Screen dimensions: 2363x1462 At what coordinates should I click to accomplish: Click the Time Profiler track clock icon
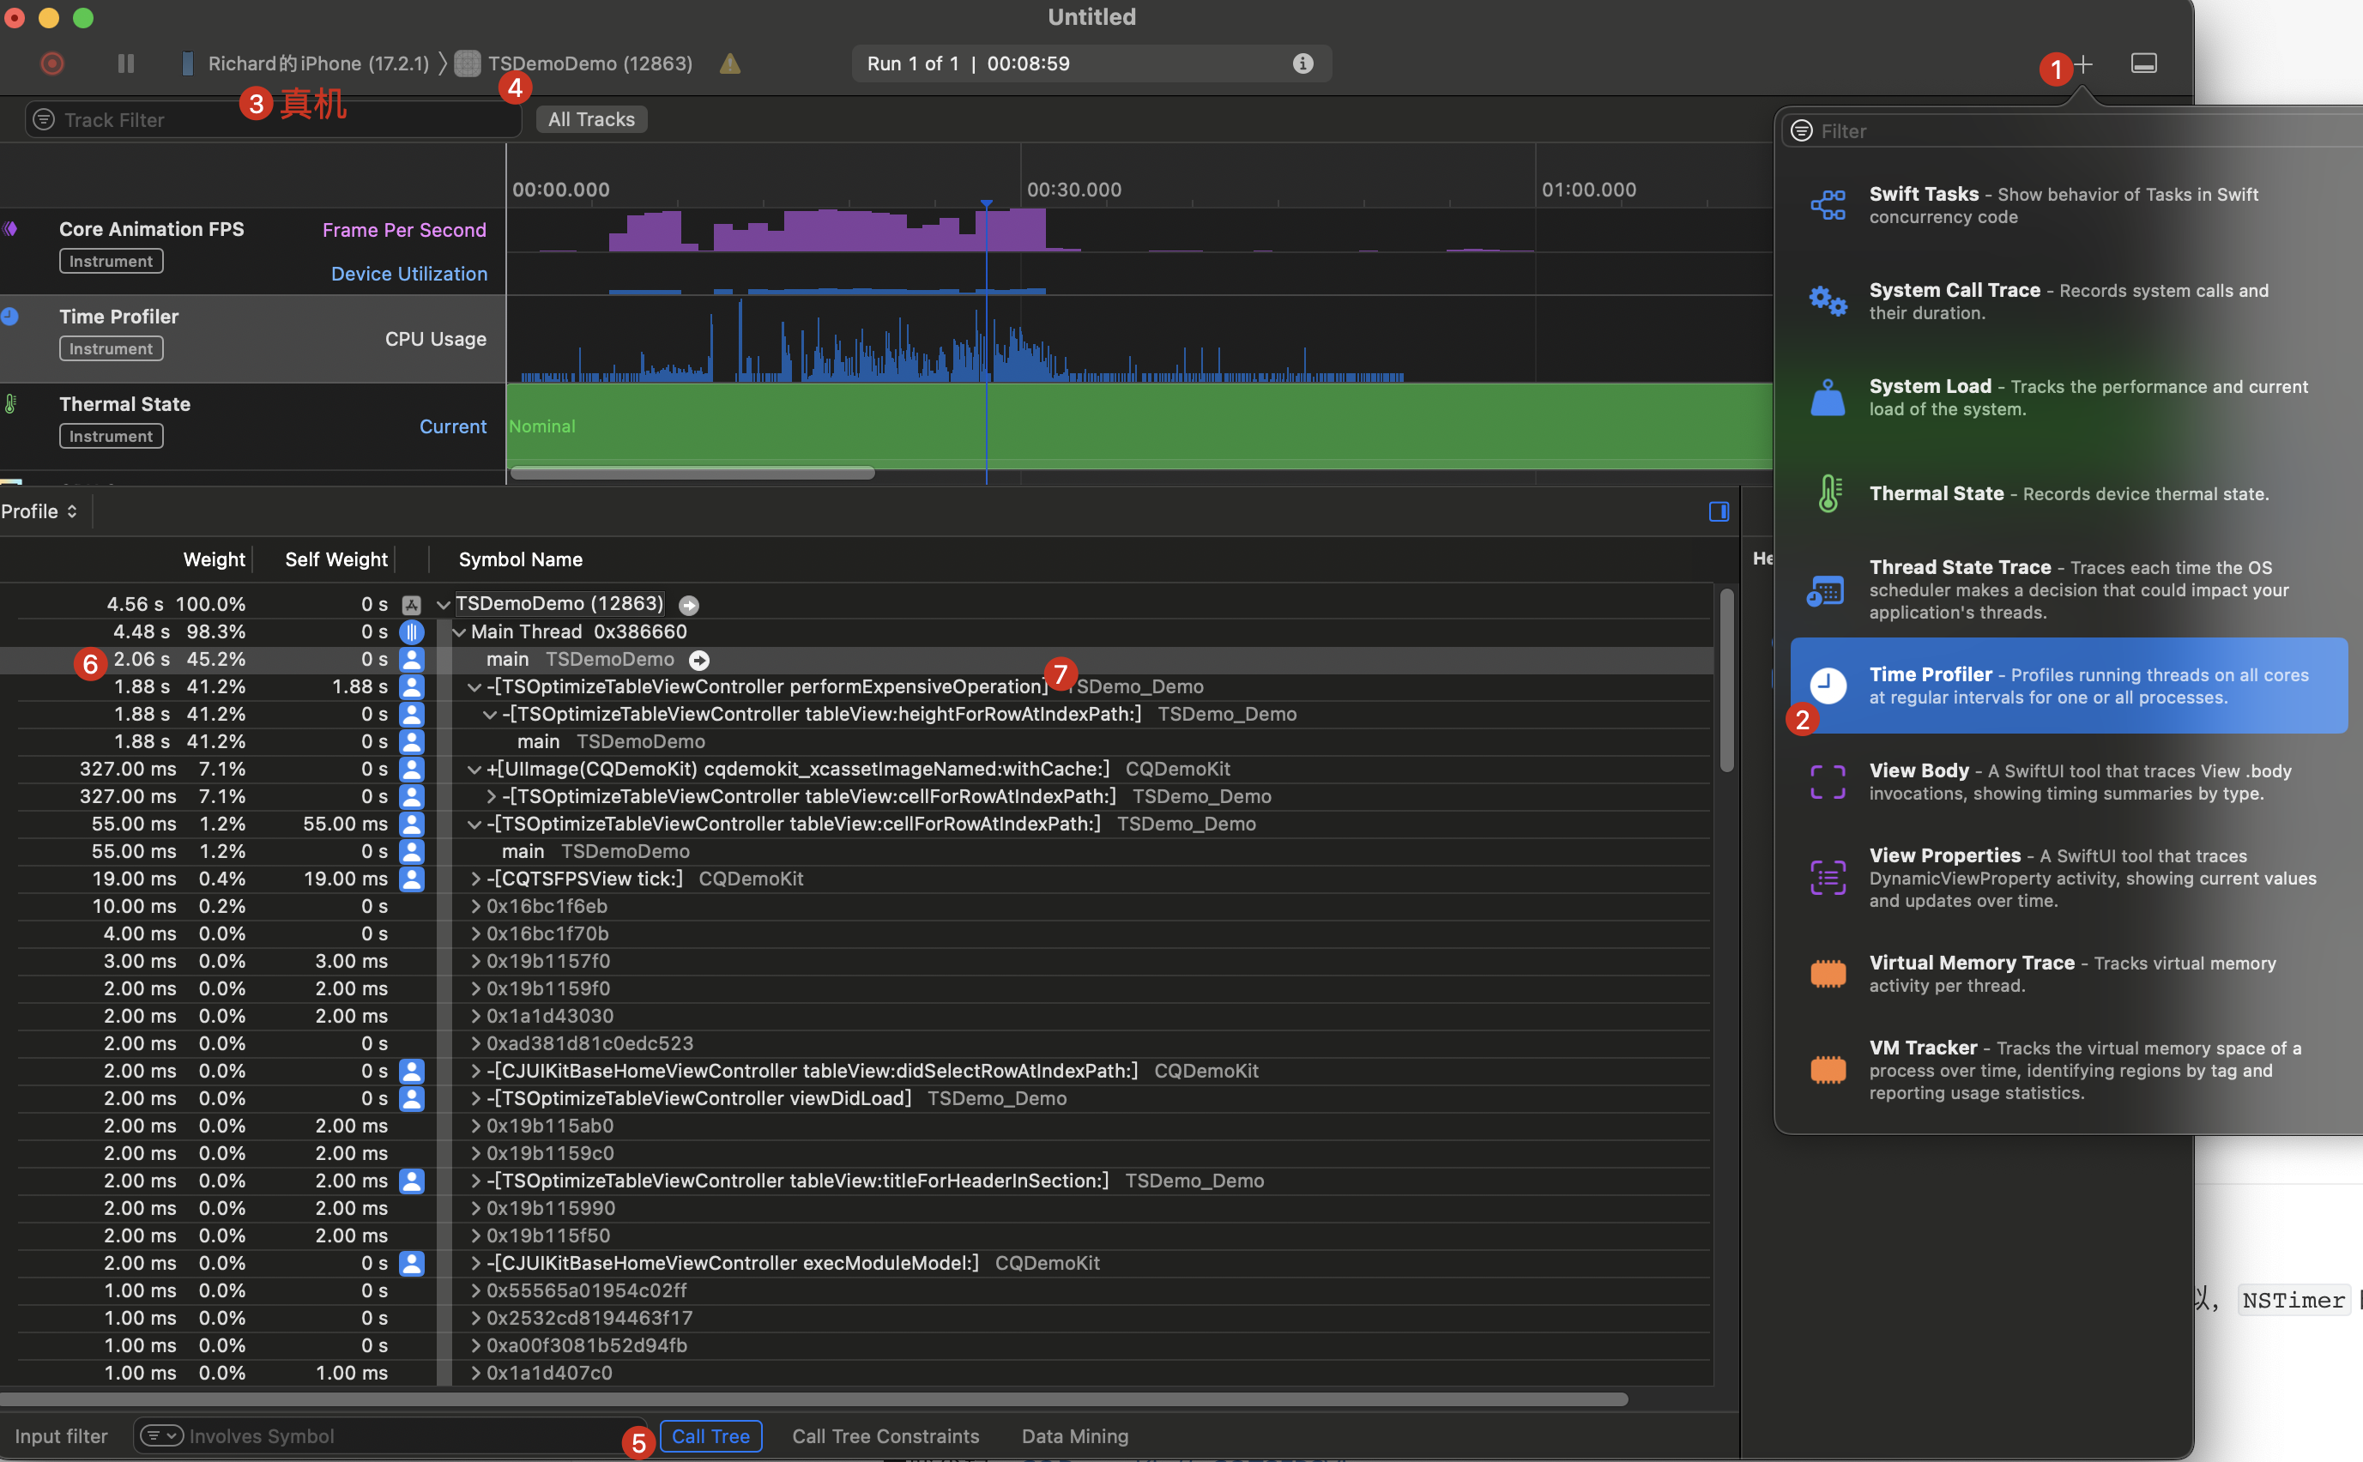[9, 317]
